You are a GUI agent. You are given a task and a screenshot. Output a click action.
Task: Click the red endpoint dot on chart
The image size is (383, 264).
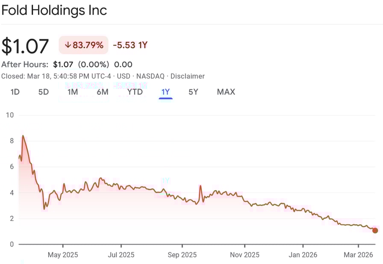click(x=375, y=231)
